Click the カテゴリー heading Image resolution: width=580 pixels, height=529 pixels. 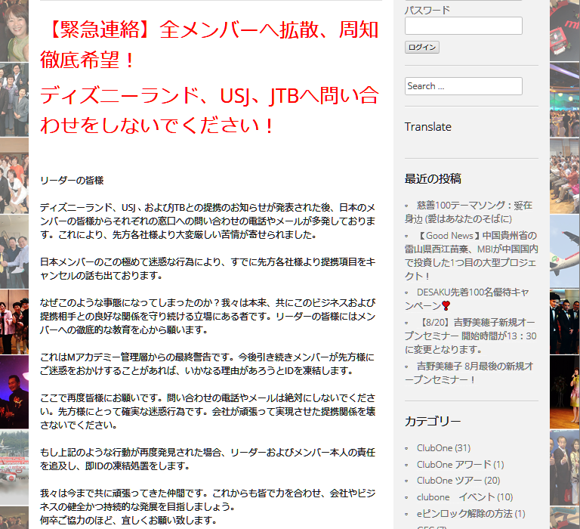tap(433, 421)
